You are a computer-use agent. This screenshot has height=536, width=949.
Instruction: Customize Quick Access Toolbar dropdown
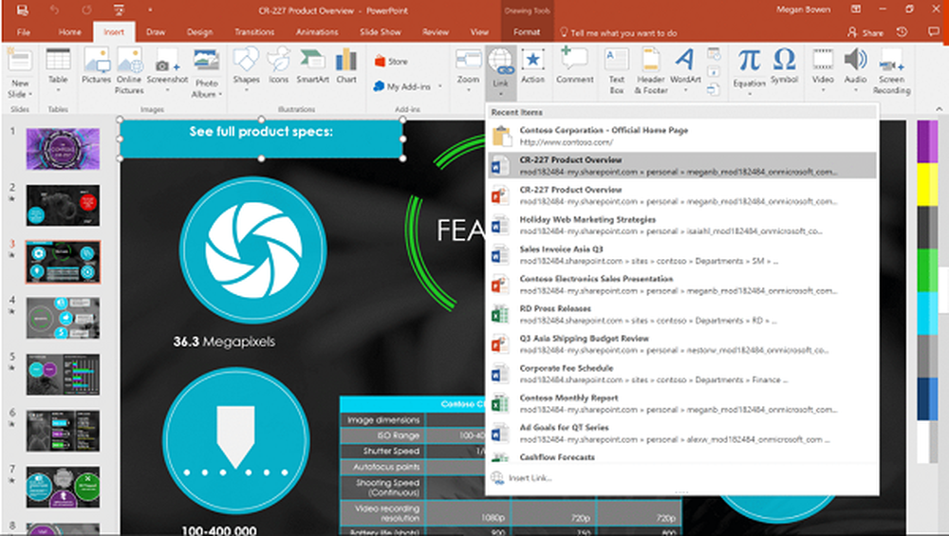(150, 10)
